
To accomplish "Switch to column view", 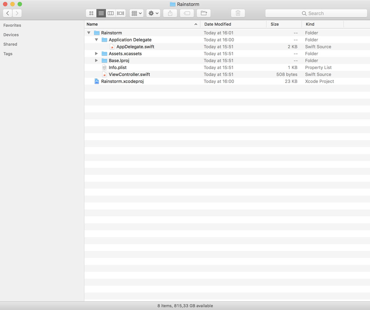I will point(111,13).
